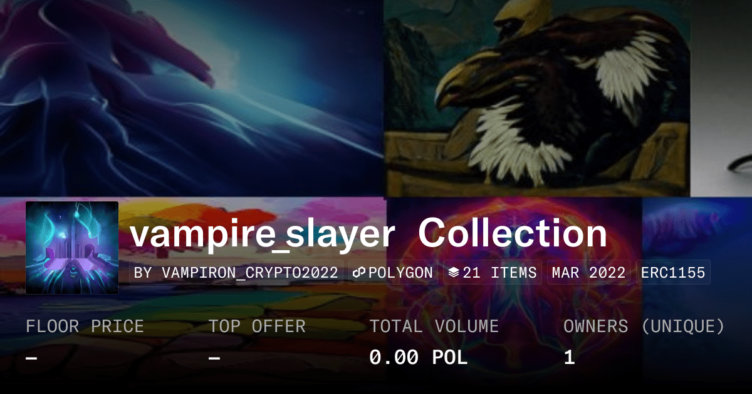Select the 0.00 POL volume value
752x394 pixels.
pyautogui.click(x=418, y=358)
